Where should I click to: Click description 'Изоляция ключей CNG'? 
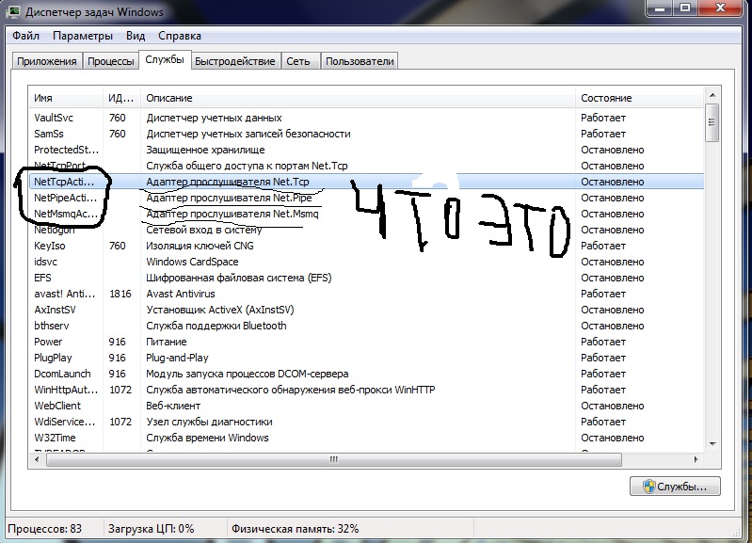coord(200,246)
